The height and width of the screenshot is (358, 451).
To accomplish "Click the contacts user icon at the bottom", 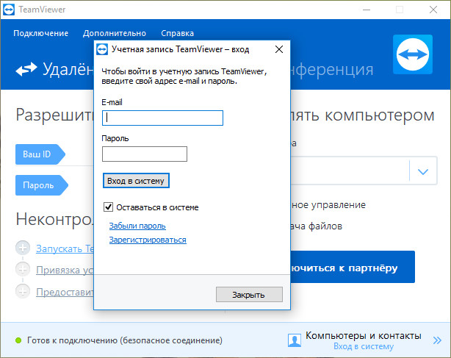I will point(295,340).
